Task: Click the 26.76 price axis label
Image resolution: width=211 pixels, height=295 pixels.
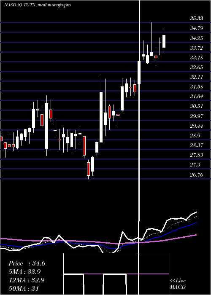Action: (x=197, y=175)
